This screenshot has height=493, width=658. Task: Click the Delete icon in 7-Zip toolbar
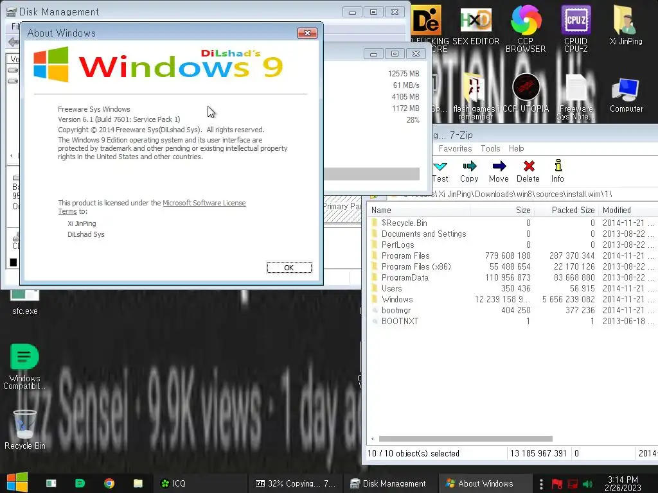528,171
